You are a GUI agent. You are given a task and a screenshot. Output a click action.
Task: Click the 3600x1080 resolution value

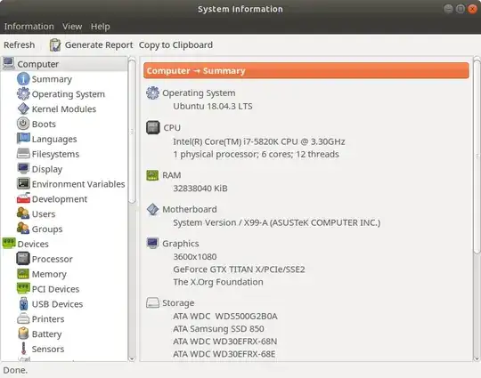(195, 257)
